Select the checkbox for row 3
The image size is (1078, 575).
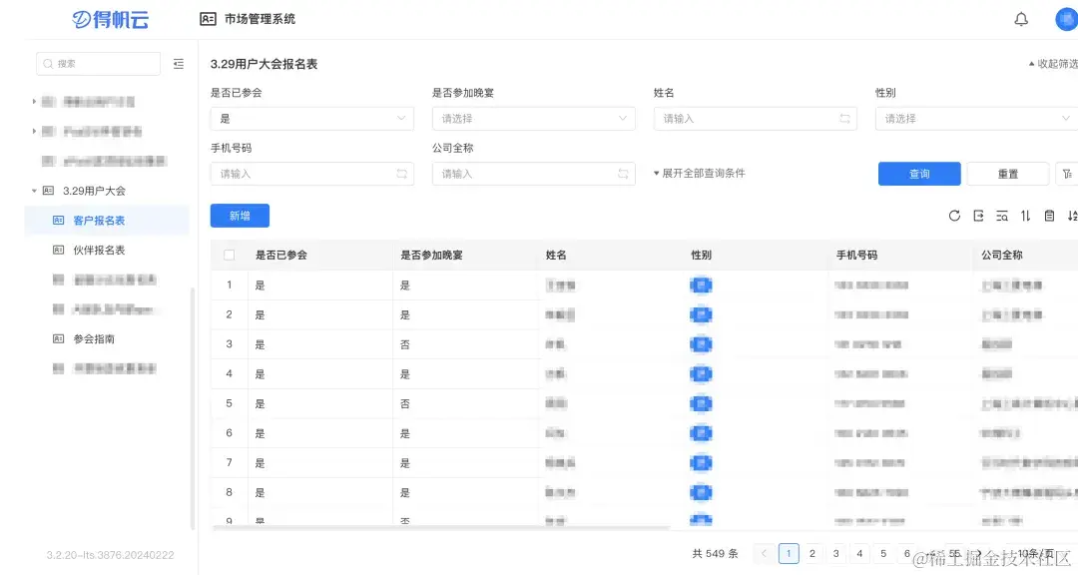click(227, 343)
